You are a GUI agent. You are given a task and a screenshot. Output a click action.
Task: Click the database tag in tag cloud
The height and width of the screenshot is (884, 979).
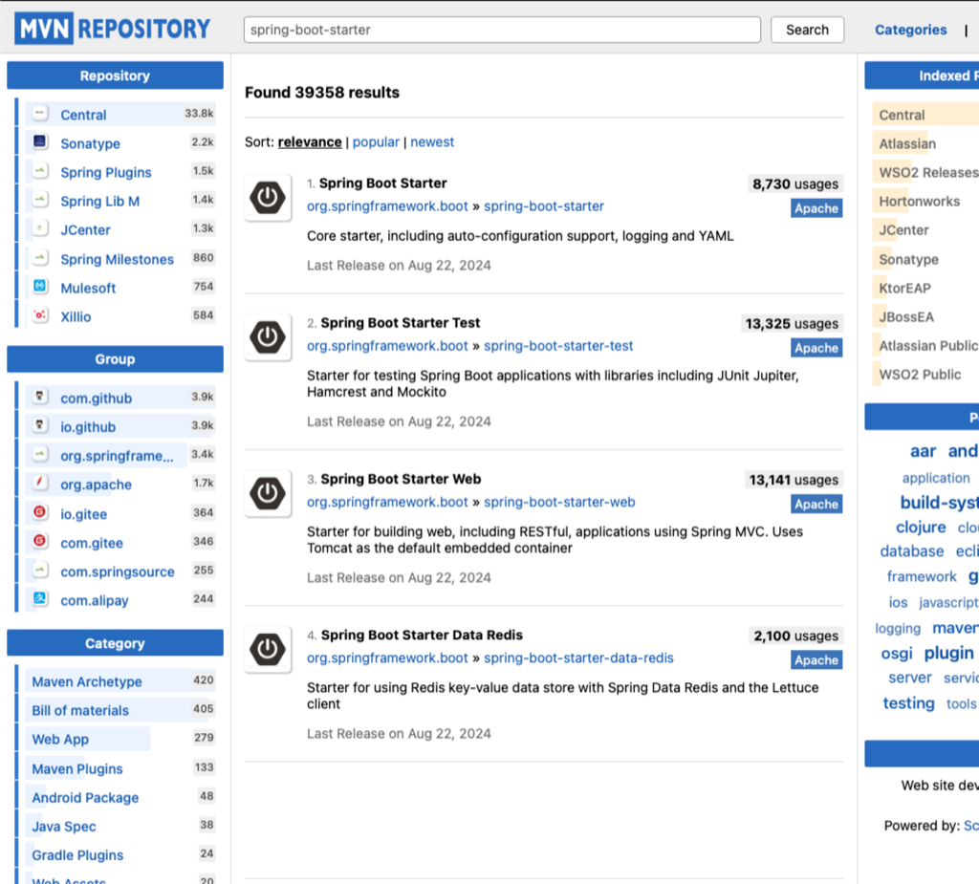coord(911,551)
